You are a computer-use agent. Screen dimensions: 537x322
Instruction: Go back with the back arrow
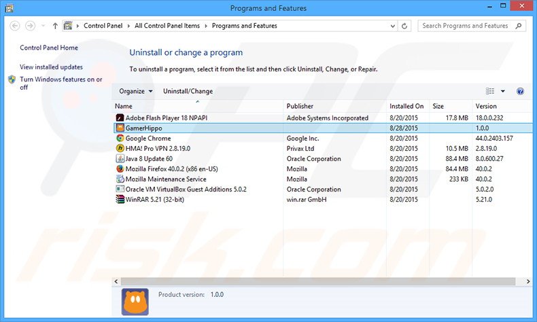15,26
